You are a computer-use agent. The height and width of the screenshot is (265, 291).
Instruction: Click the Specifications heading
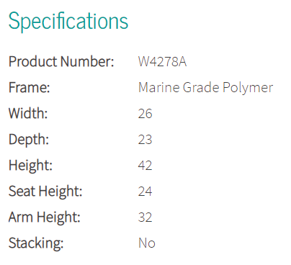68,22
